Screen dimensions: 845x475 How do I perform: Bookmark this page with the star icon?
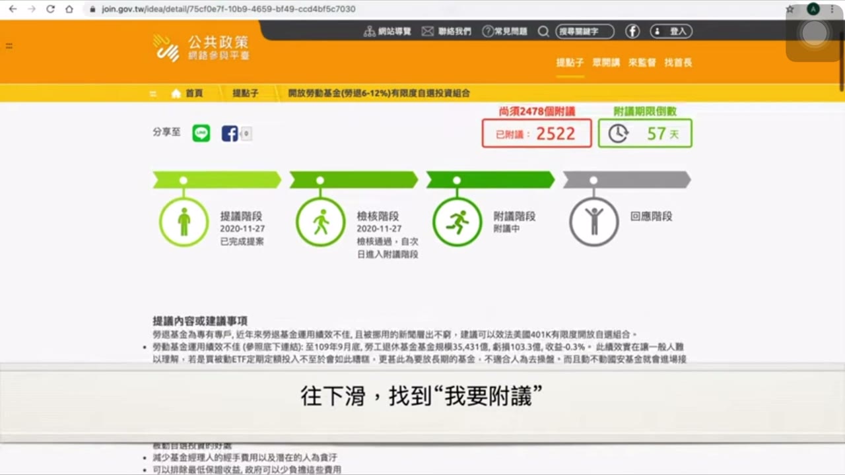(790, 9)
